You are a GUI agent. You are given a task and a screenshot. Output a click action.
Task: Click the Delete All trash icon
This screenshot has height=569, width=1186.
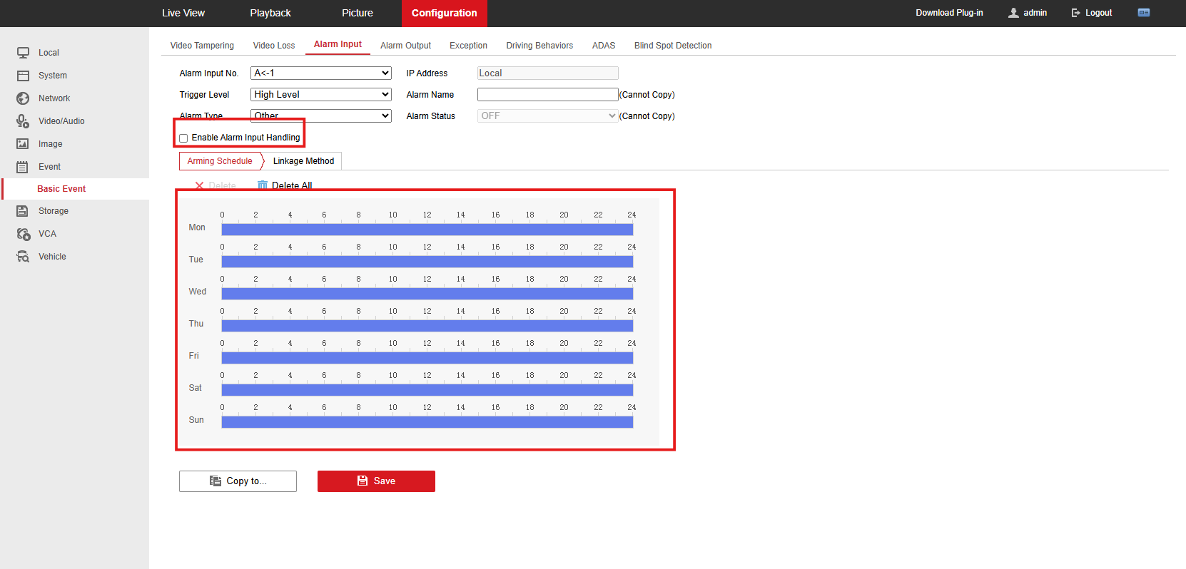tap(263, 185)
